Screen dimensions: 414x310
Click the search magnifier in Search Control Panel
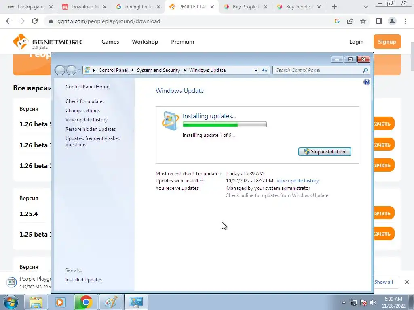click(365, 70)
